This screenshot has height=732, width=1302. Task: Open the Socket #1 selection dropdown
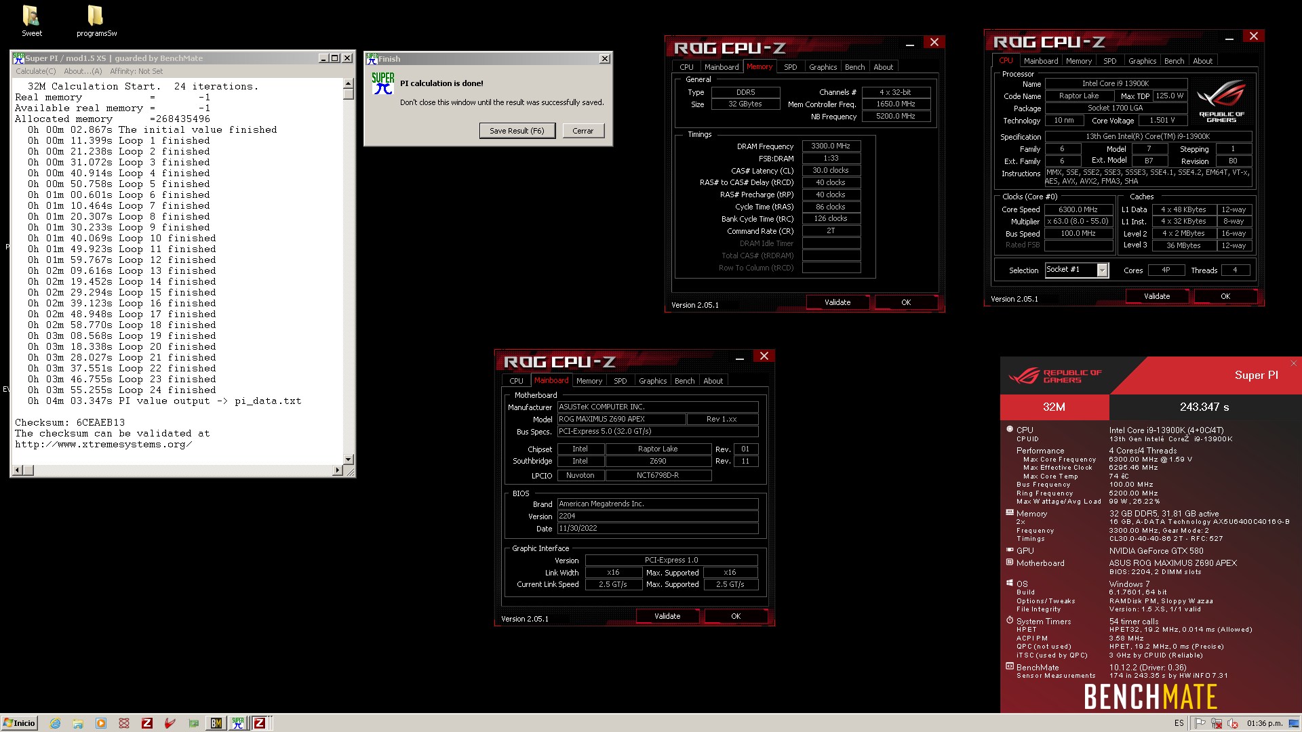[x=1102, y=270]
